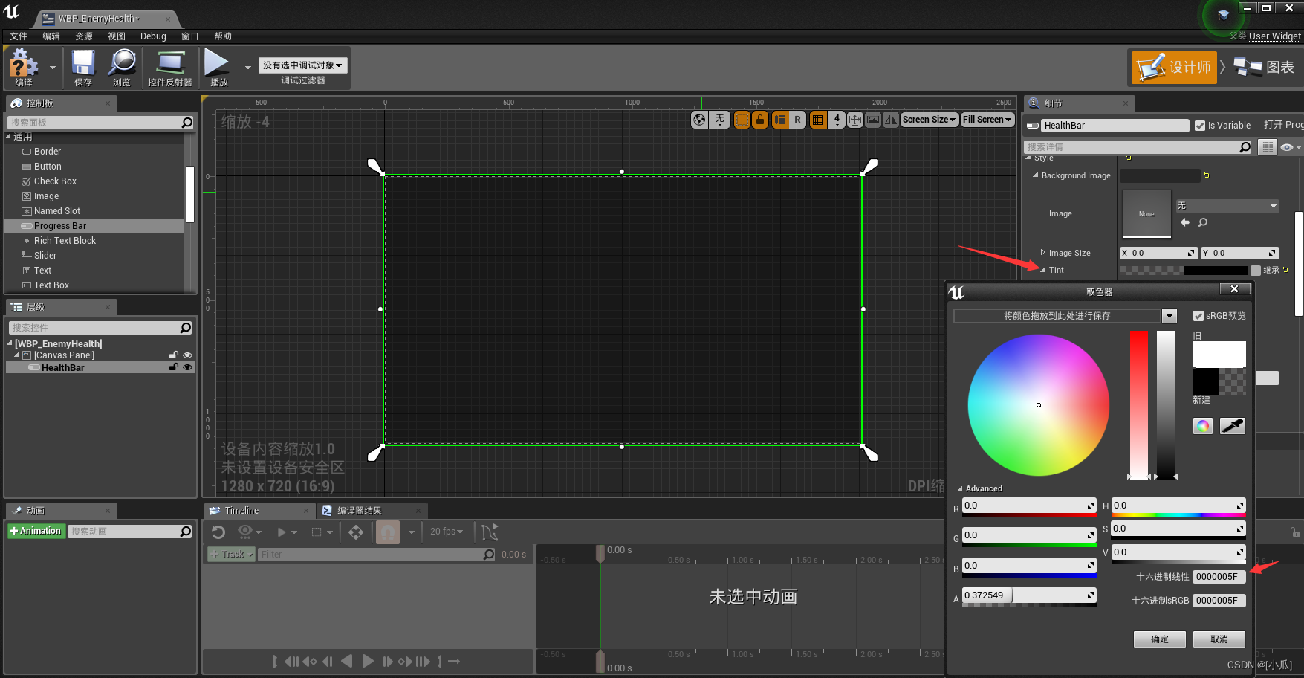Screen dimensions: 1304x678
Task: Open the curve editor icon in the timeline
Action: pos(490,532)
